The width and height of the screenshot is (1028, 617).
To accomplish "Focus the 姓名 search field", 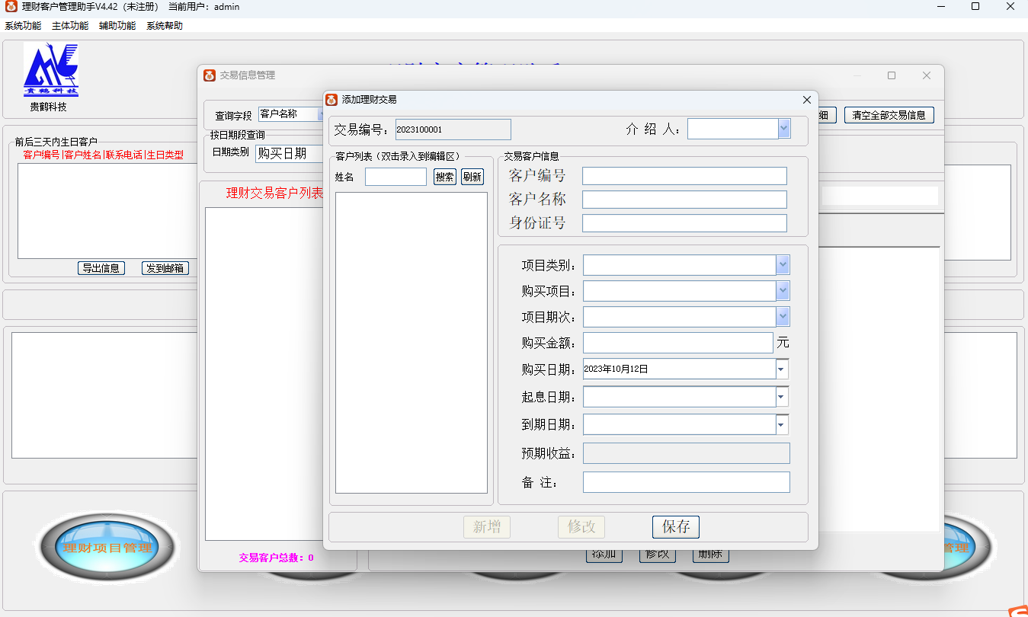I will 396,177.
